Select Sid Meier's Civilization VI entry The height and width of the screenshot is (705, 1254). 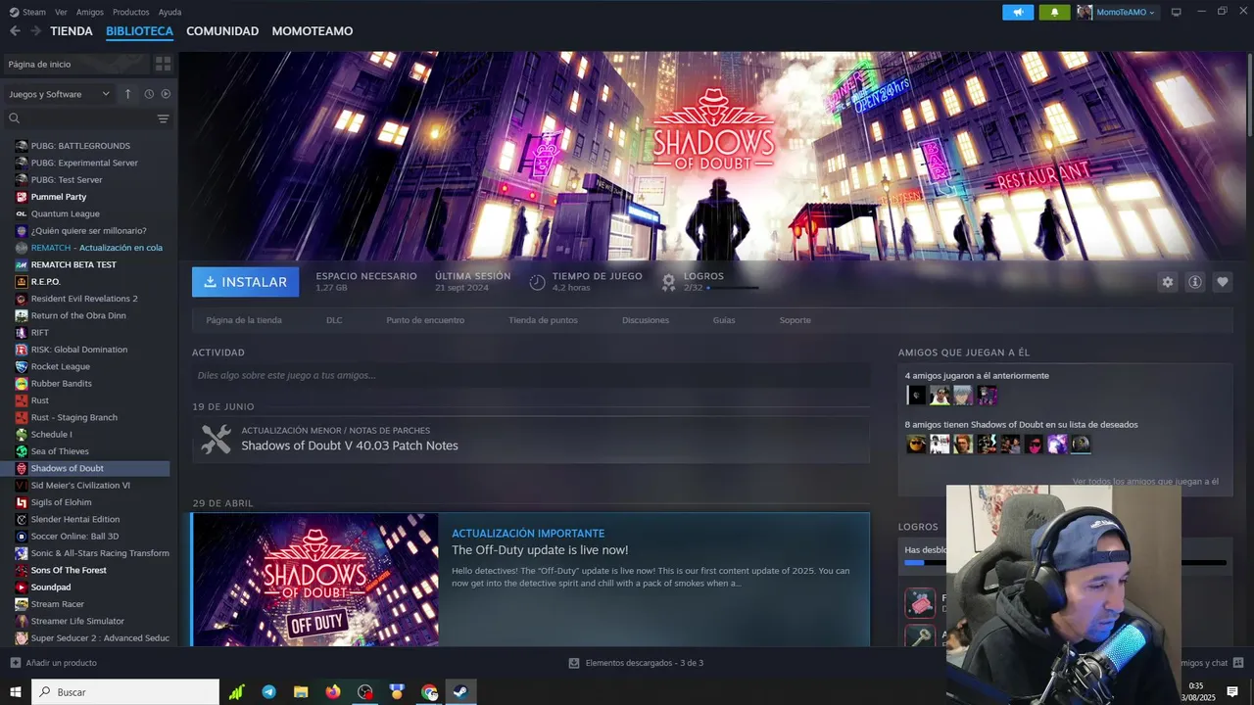(80, 486)
